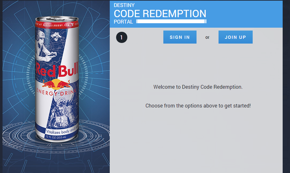Click the Welcome to Destiny Code Redemption message
Image resolution: width=290 pixels, height=173 pixels.
[x=198, y=87]
